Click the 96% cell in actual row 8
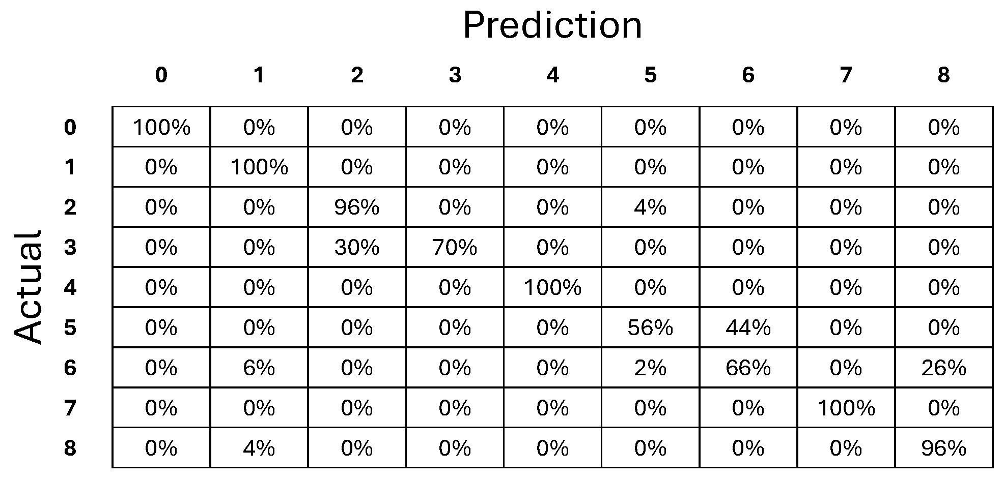Viewport: 1003px width, 479px height. tap(943, 448)
